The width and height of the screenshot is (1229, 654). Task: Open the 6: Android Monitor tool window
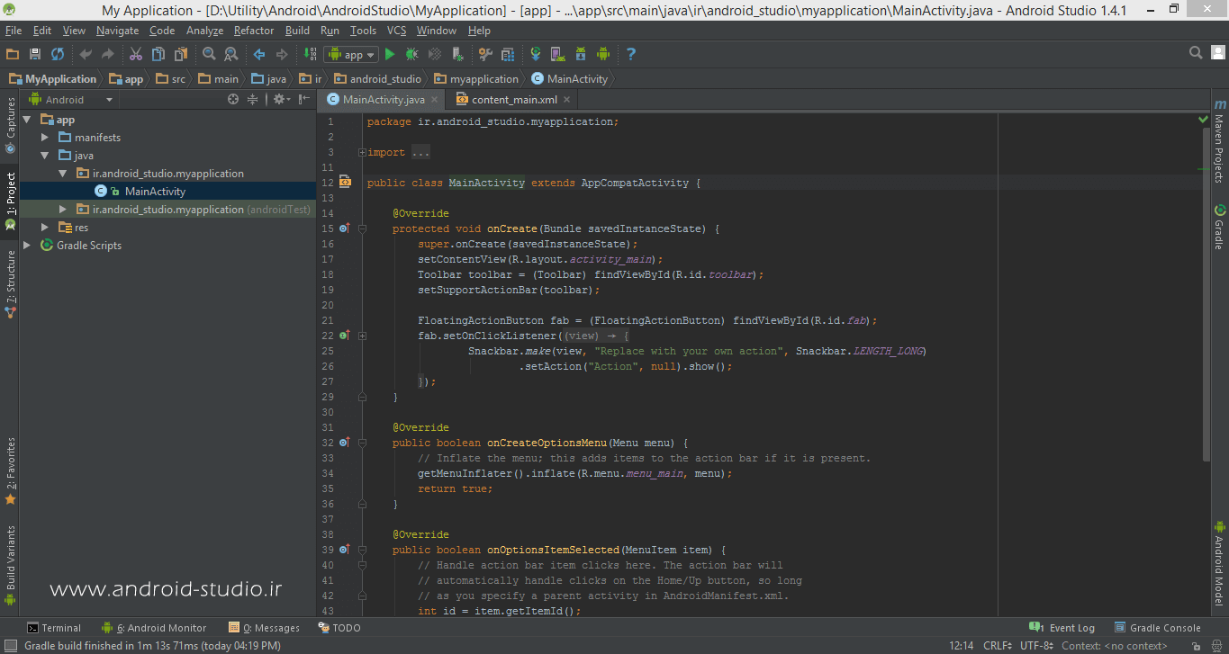point(154,628)
